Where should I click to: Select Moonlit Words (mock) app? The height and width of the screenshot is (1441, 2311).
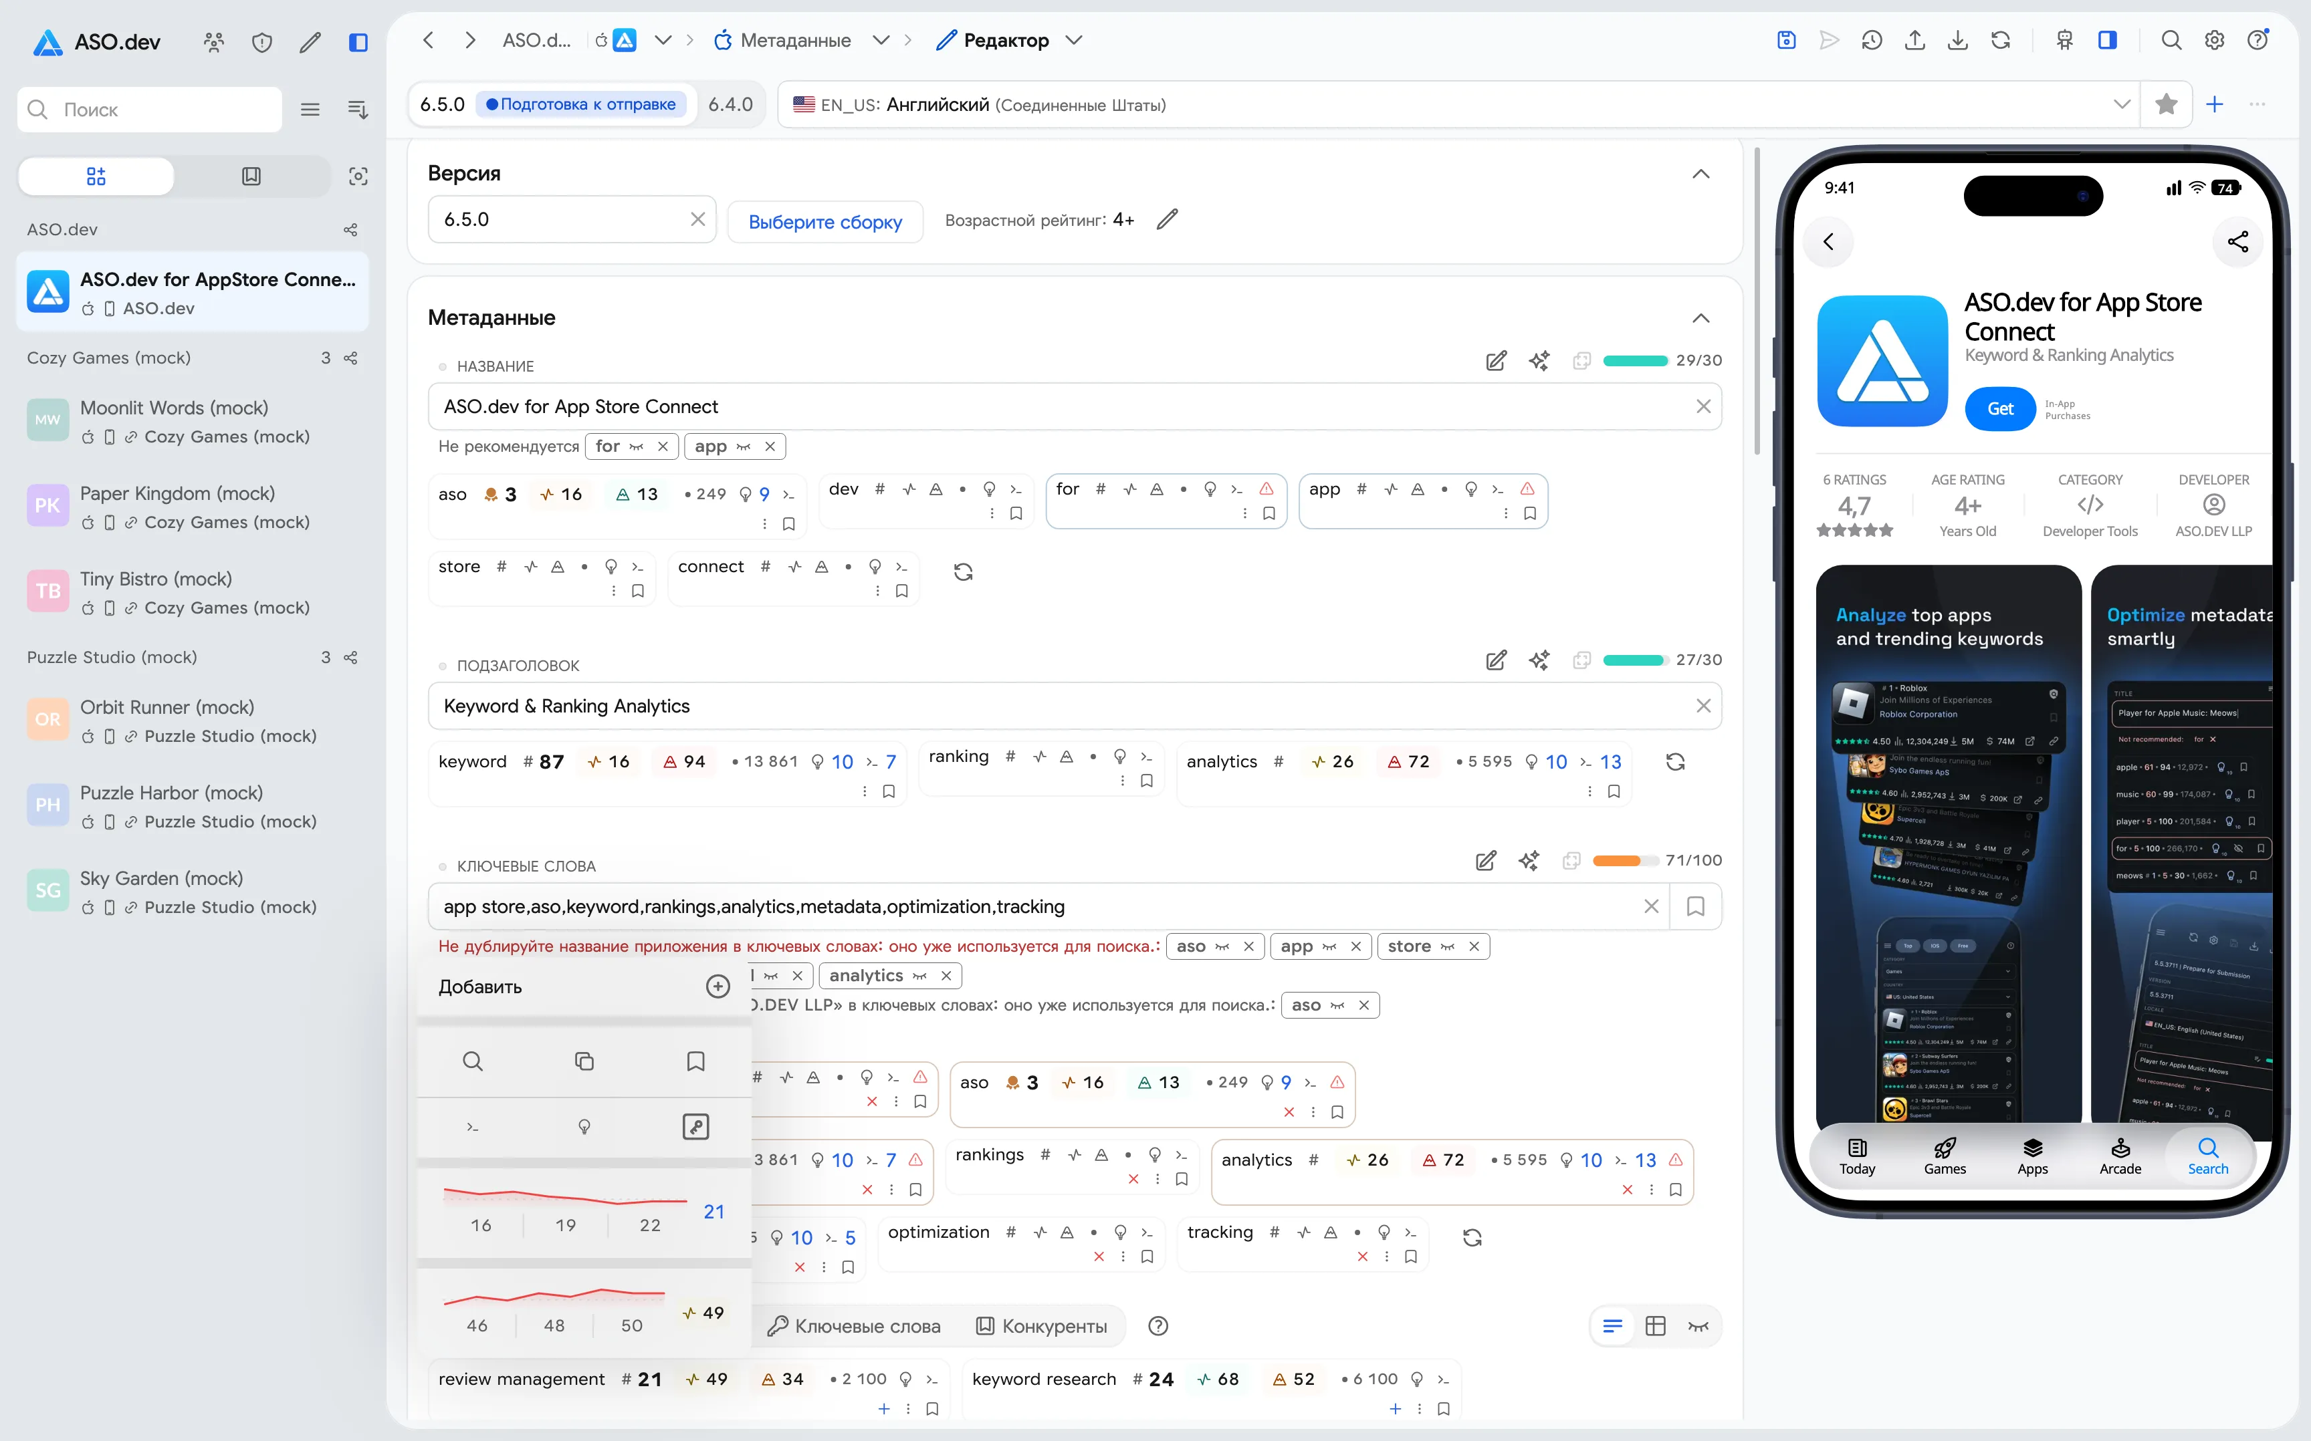(193, 421)
